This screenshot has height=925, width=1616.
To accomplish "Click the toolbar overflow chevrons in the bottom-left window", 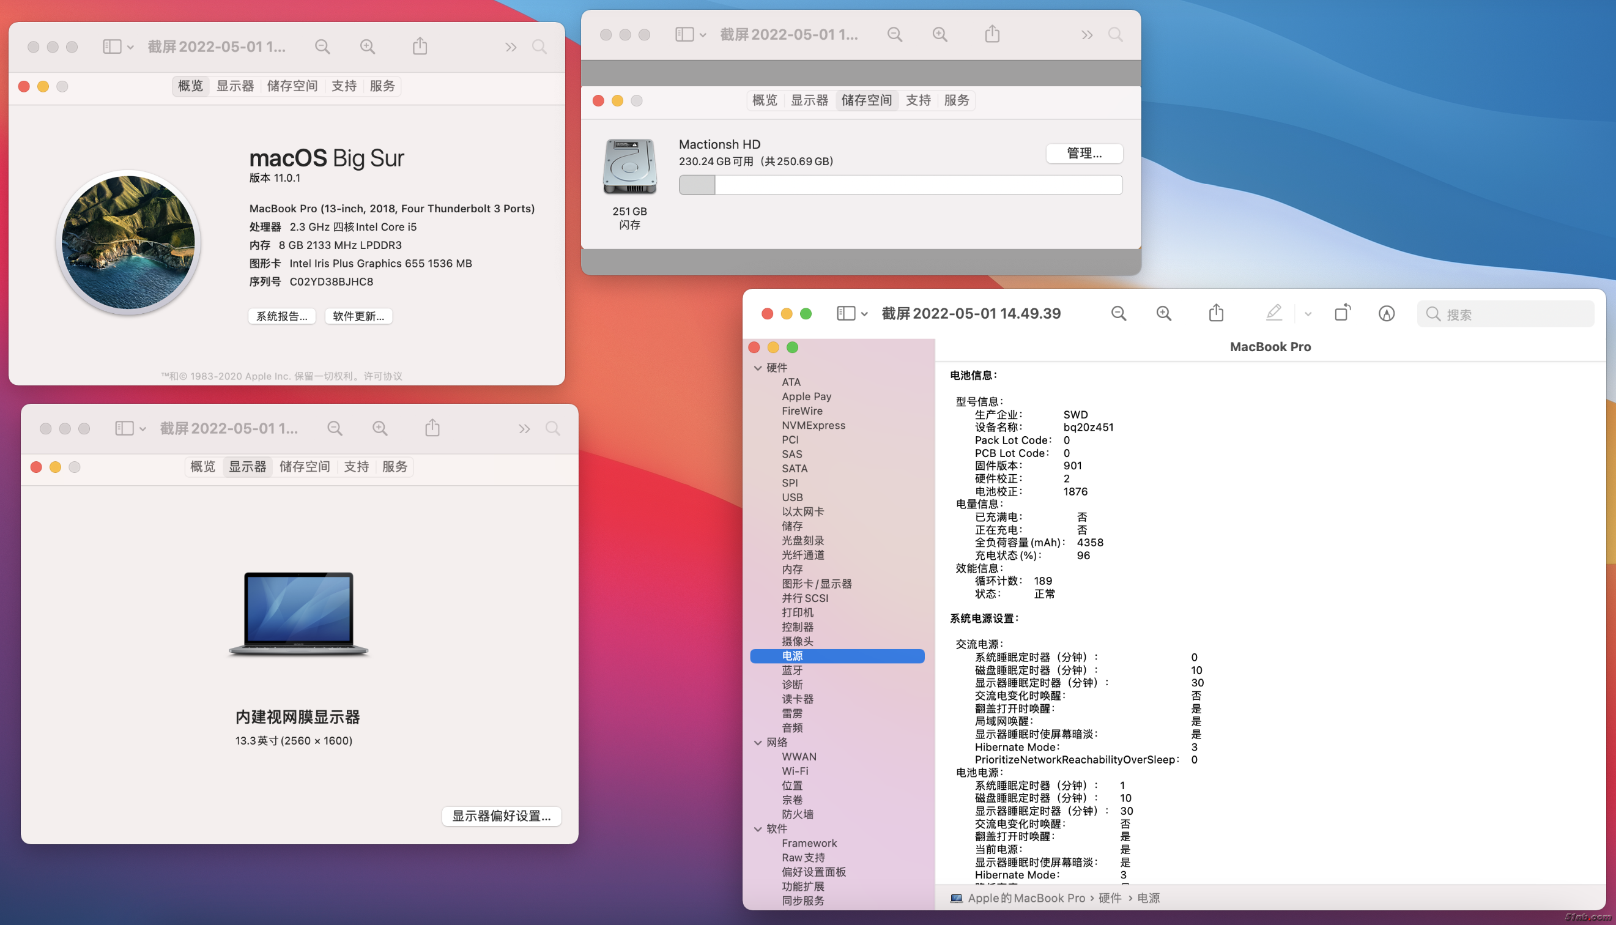I will coord(524,429).
